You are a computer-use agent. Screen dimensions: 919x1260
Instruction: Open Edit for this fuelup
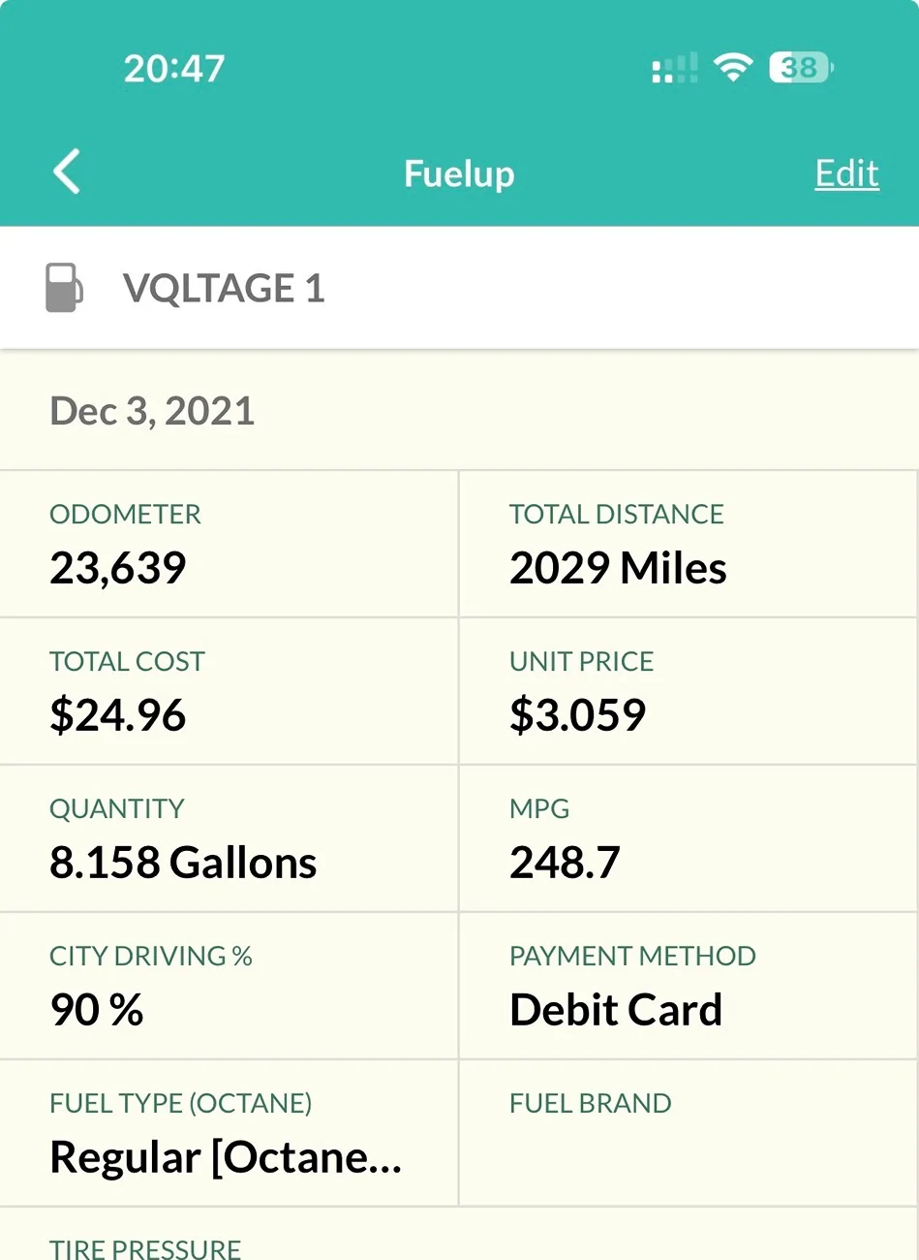(x=846, y=173)
